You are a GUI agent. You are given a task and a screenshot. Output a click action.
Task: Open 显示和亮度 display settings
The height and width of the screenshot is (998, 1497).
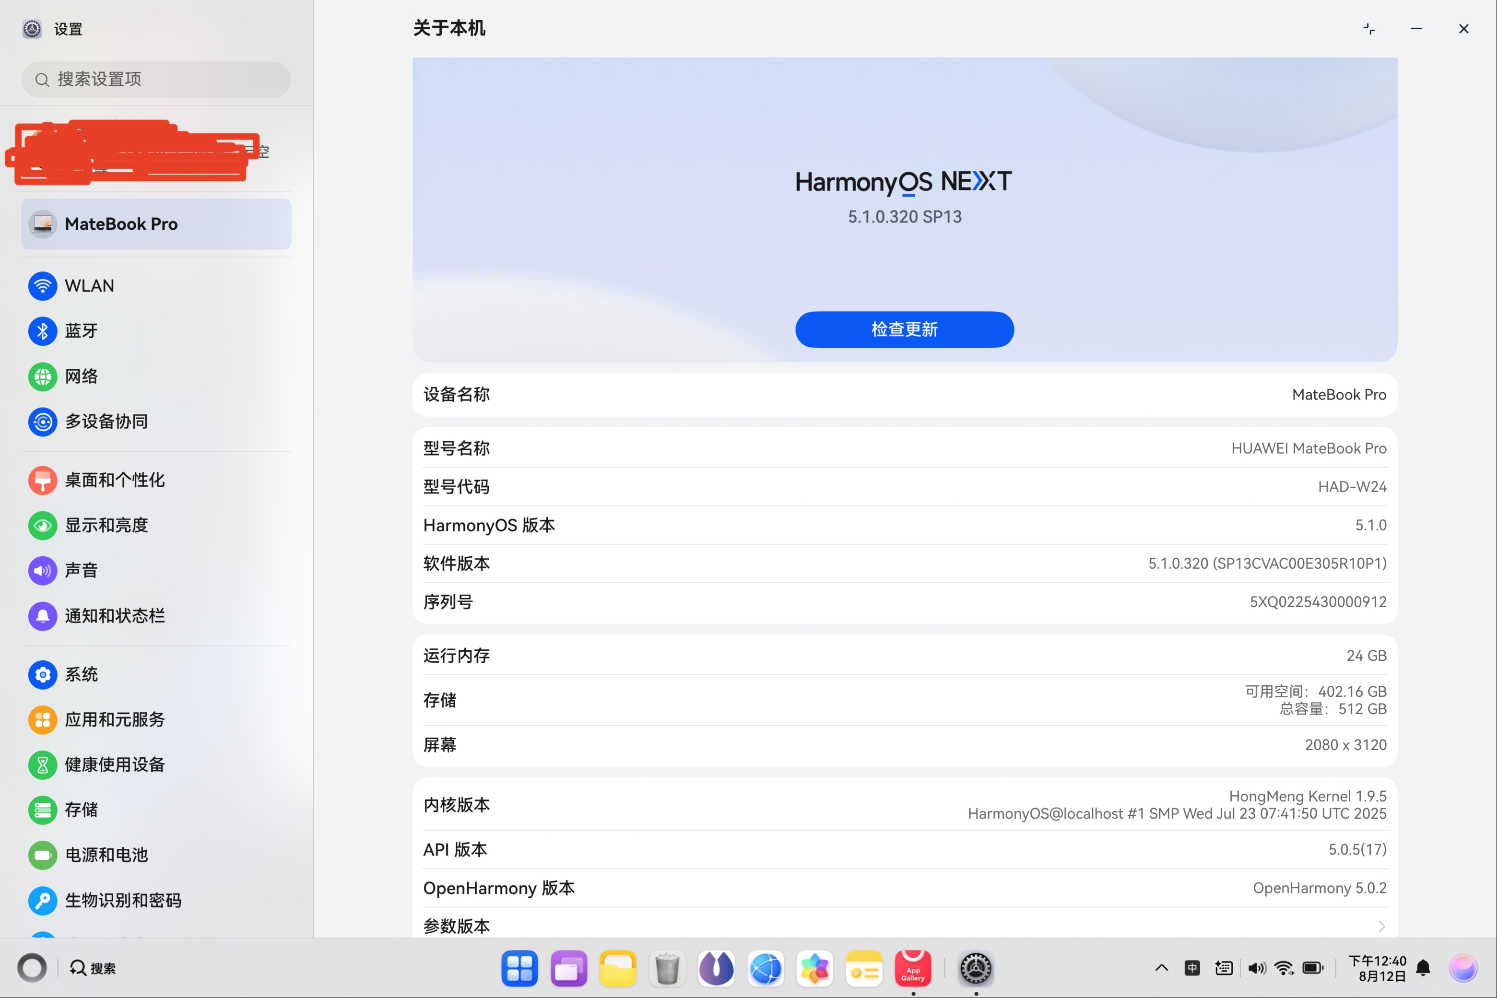coord(156,525)
